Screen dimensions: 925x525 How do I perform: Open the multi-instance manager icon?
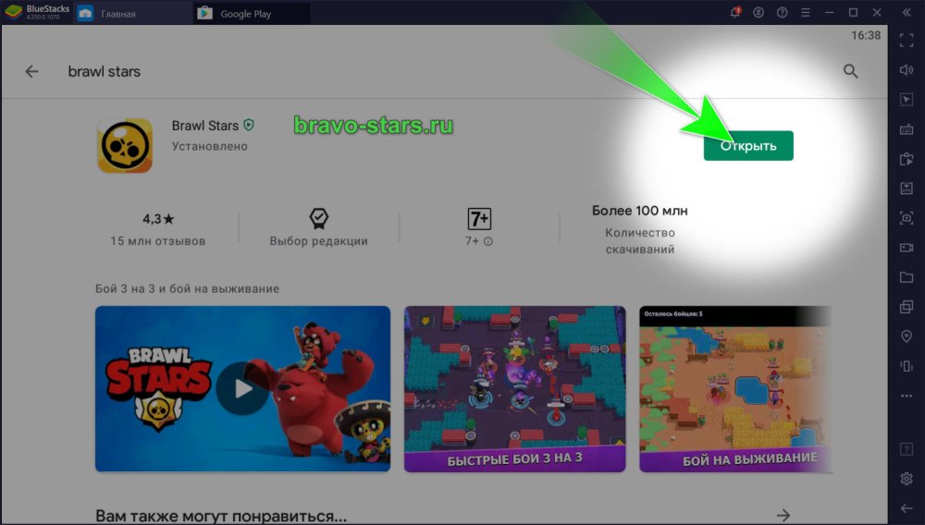point(906,307)
